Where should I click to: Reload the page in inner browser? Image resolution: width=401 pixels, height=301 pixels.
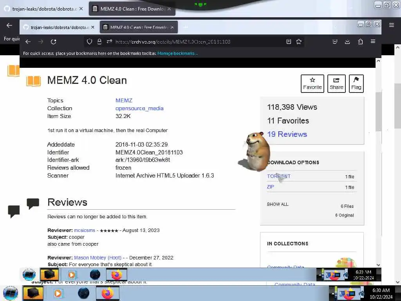[53, 42]
